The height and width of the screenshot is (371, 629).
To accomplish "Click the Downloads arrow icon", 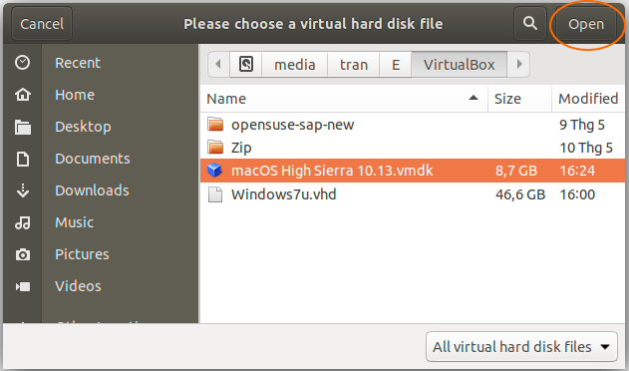I will [23, 190].
